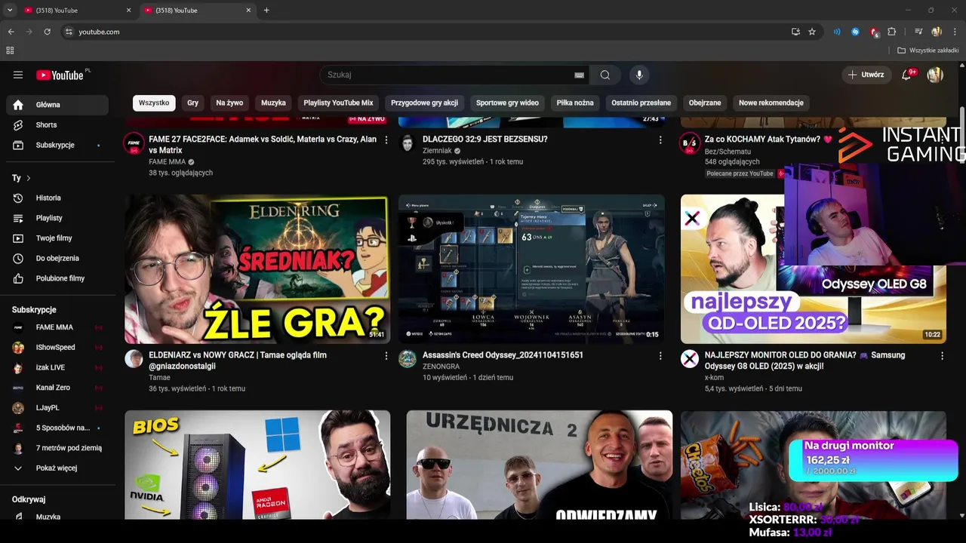Expand Pokaż więcej subscriptions
Image resolution: width=966 pixels, height=543 pixels.
click(x=57, y=468)
